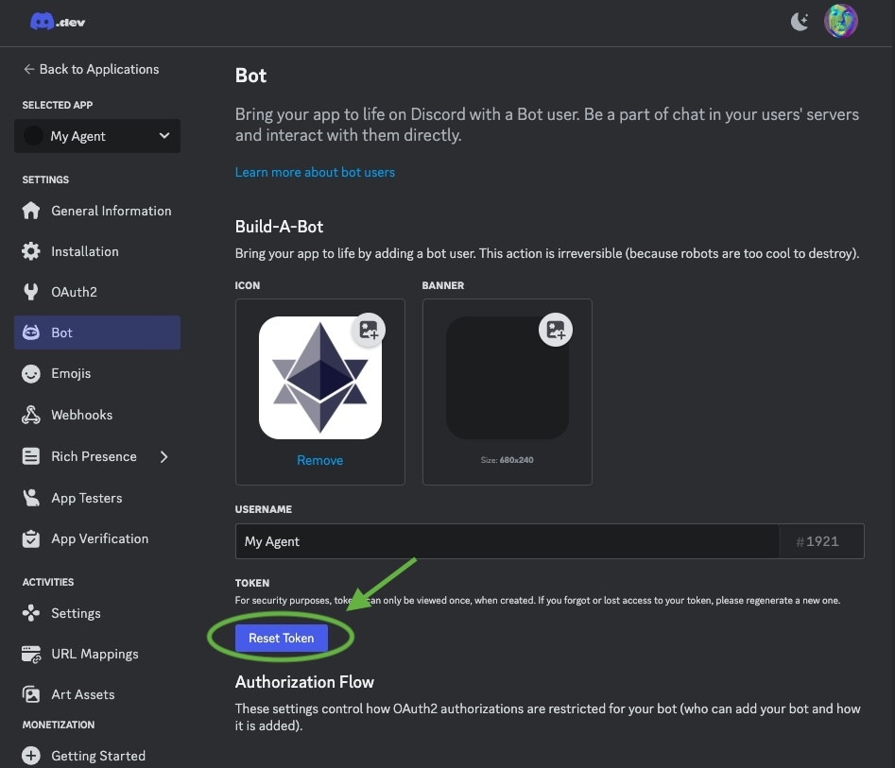Click the Webhooks icon
The height and width of the screenshot is (768, 895).
click(31, 415)
